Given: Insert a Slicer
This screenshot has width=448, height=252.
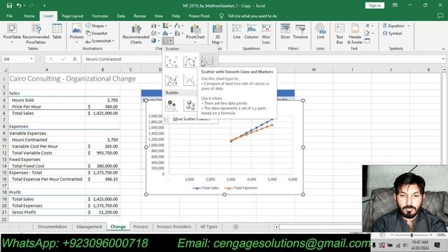Looking at the screenshot, I should (x=285, y=31).
